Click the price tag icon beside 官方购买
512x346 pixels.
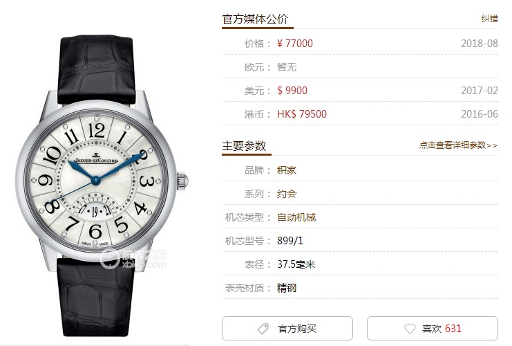tap(263, 329)
